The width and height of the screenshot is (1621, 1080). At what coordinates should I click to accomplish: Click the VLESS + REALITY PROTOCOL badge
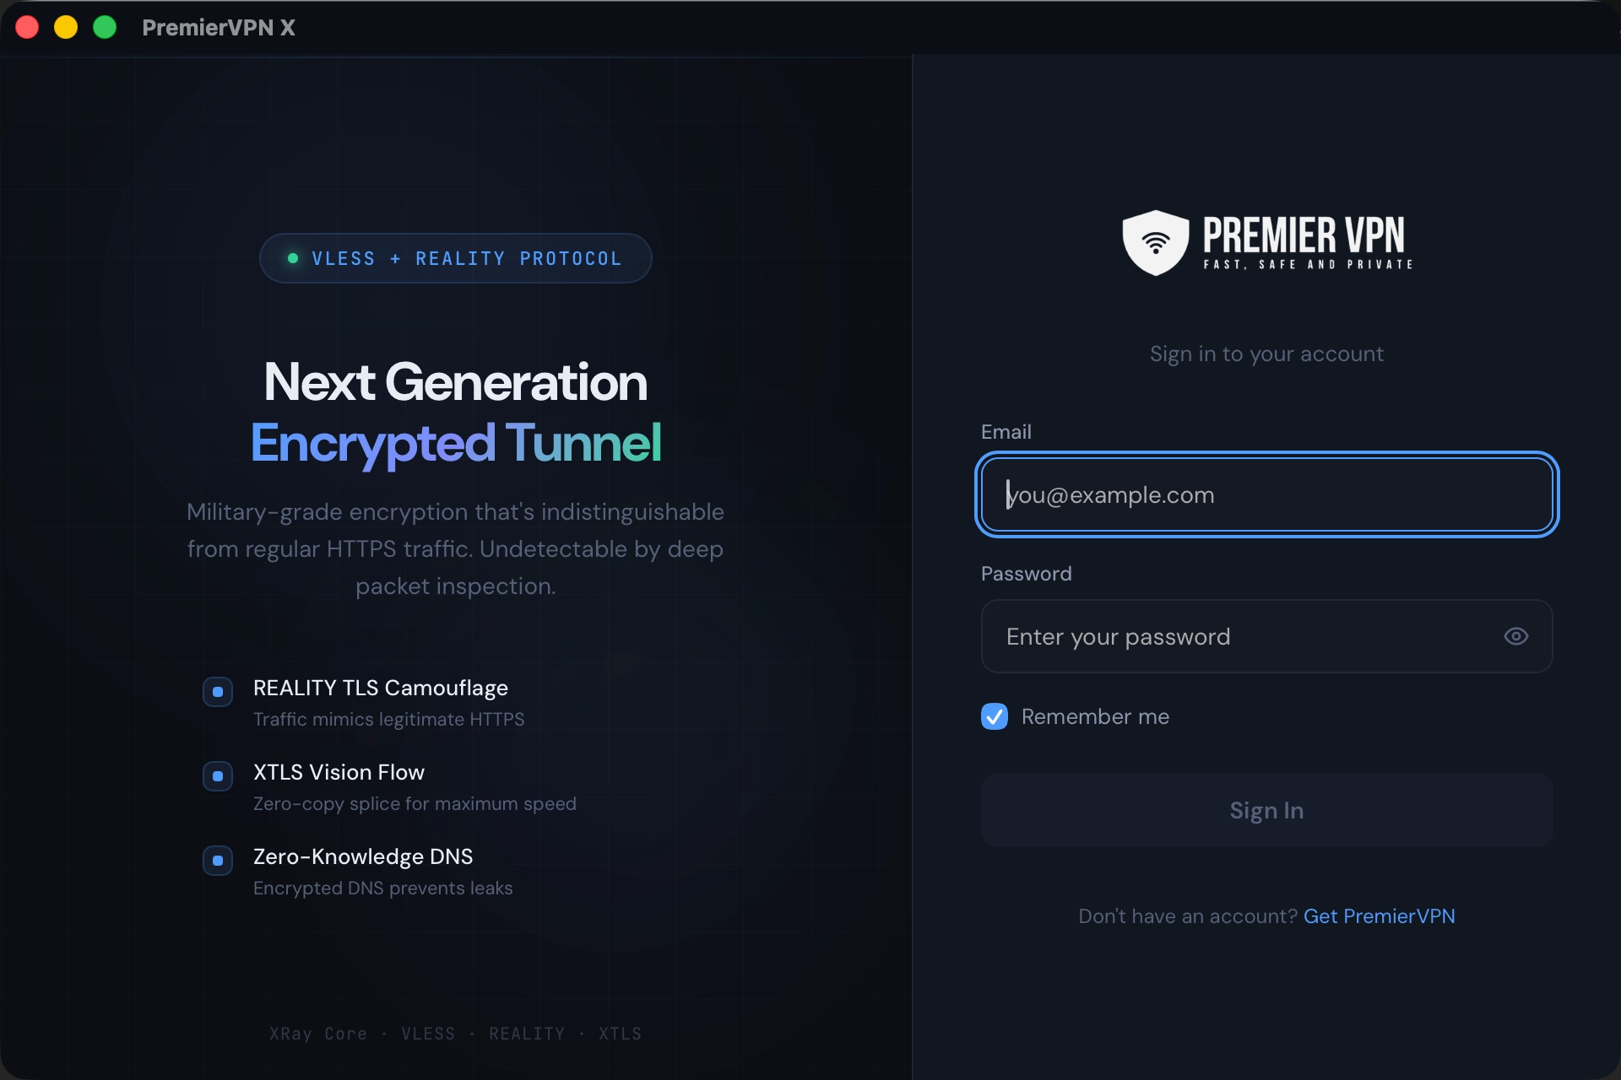(455, 258)
